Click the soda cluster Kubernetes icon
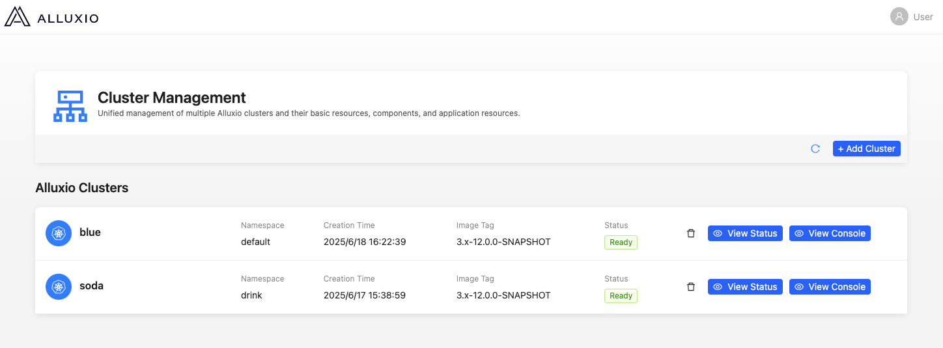The height and width of the screenshot is (348, 943). point(59,287)
